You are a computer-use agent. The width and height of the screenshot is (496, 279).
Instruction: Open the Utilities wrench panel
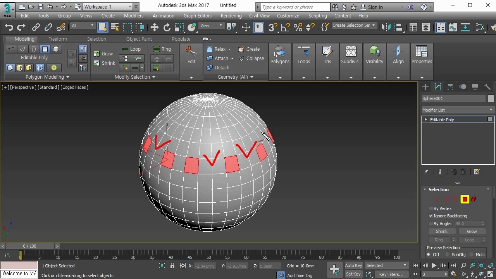[x=487, y=87]
